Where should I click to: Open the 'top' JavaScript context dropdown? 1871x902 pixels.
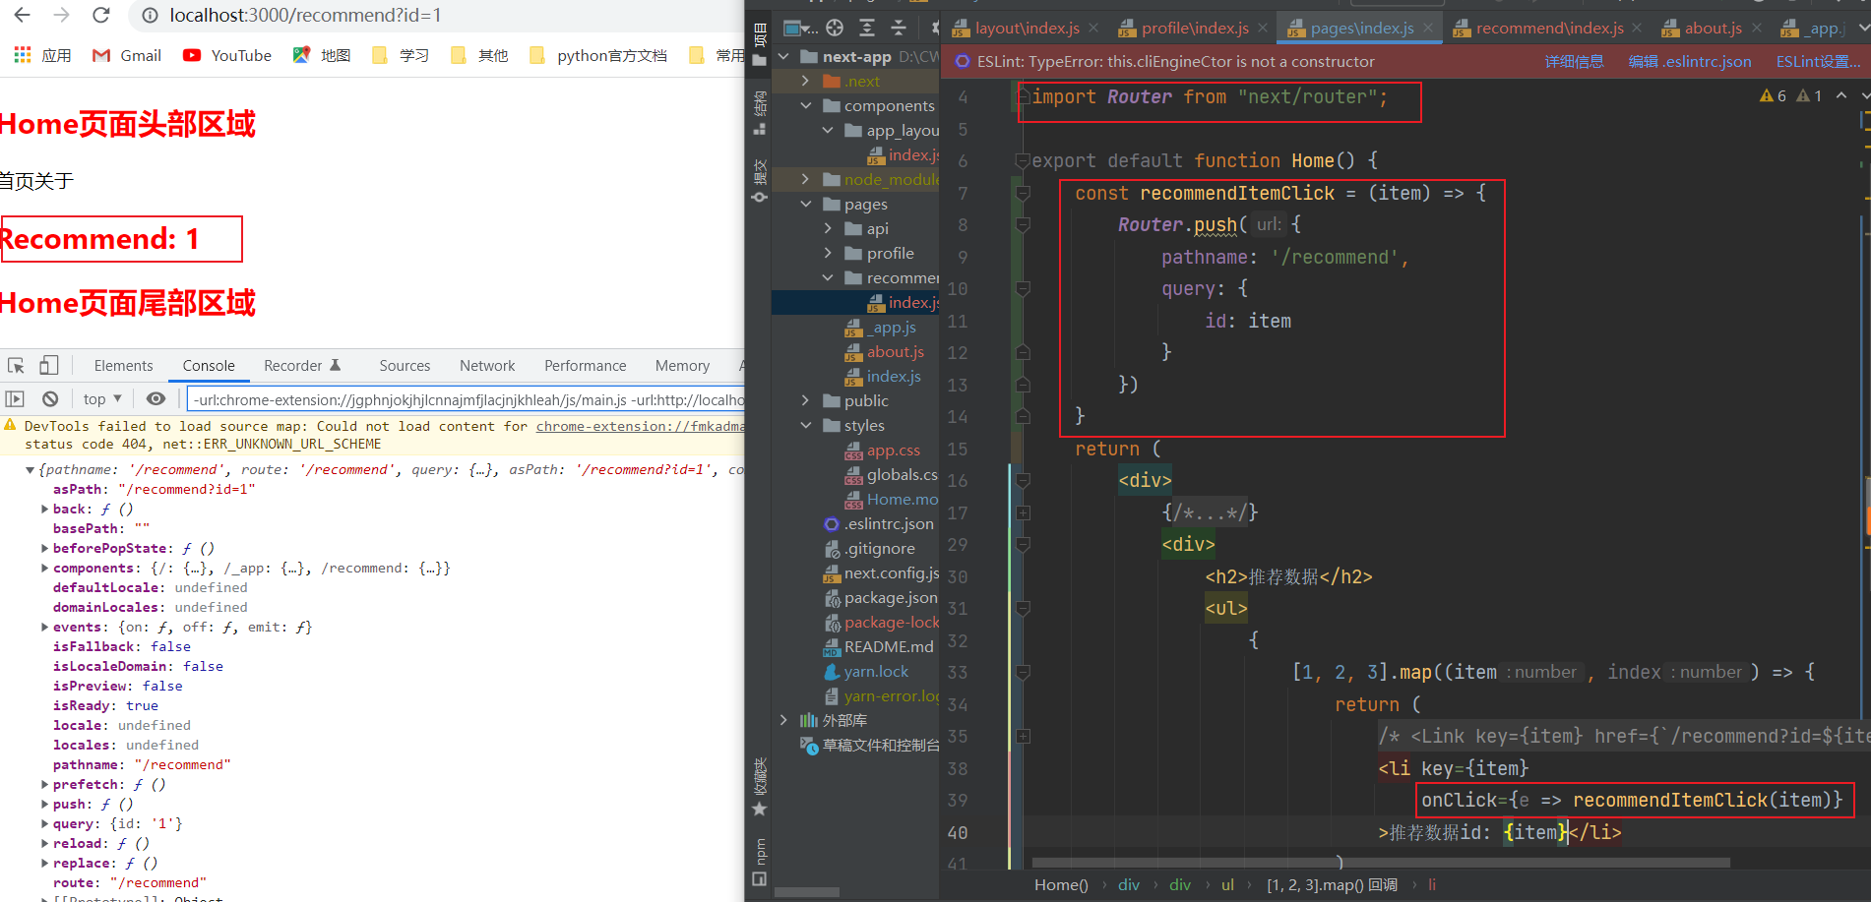point(102,398)
